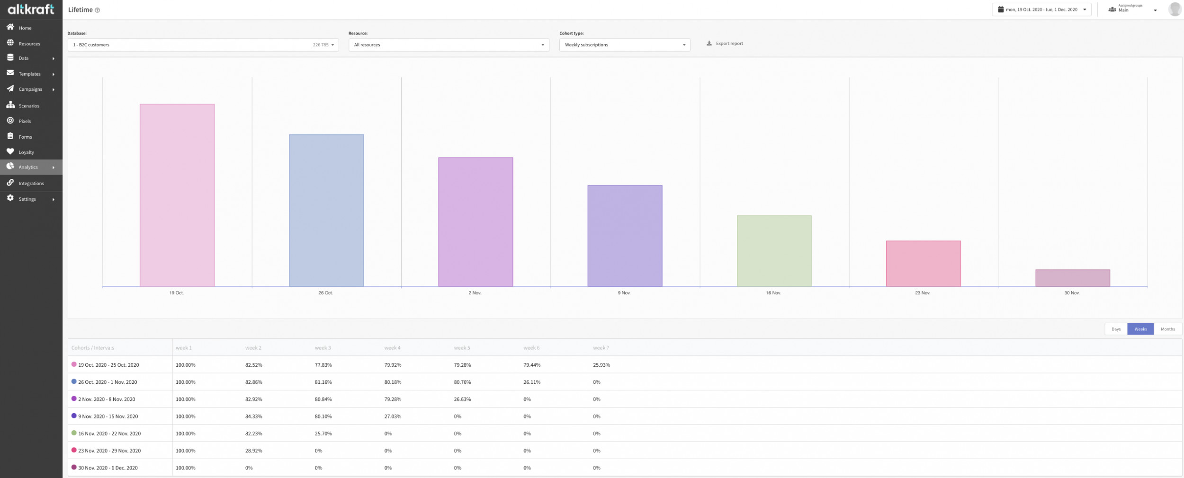This screenshot has width=1184, height=478.
Task: Open the All resources dropdown
Action: click(448, 45)
